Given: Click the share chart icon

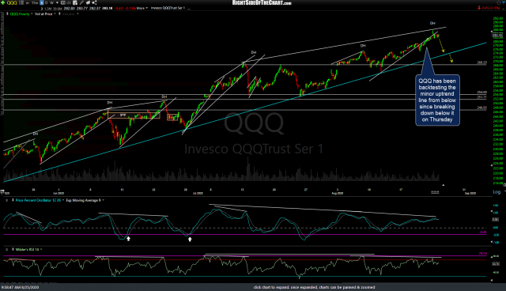Looking at the screenshot, I should [x=94, y=3].
